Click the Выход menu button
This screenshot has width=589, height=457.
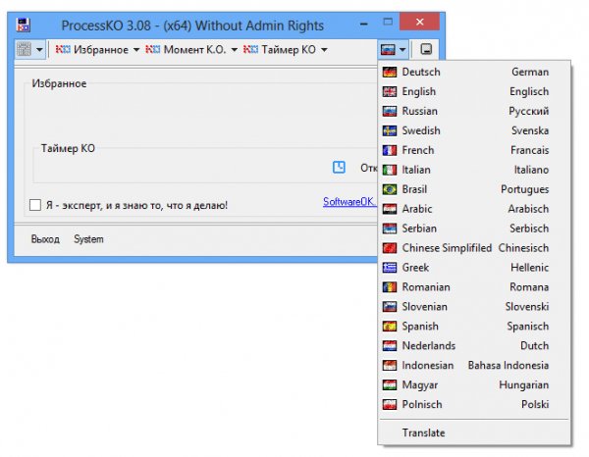pos(45,239)
